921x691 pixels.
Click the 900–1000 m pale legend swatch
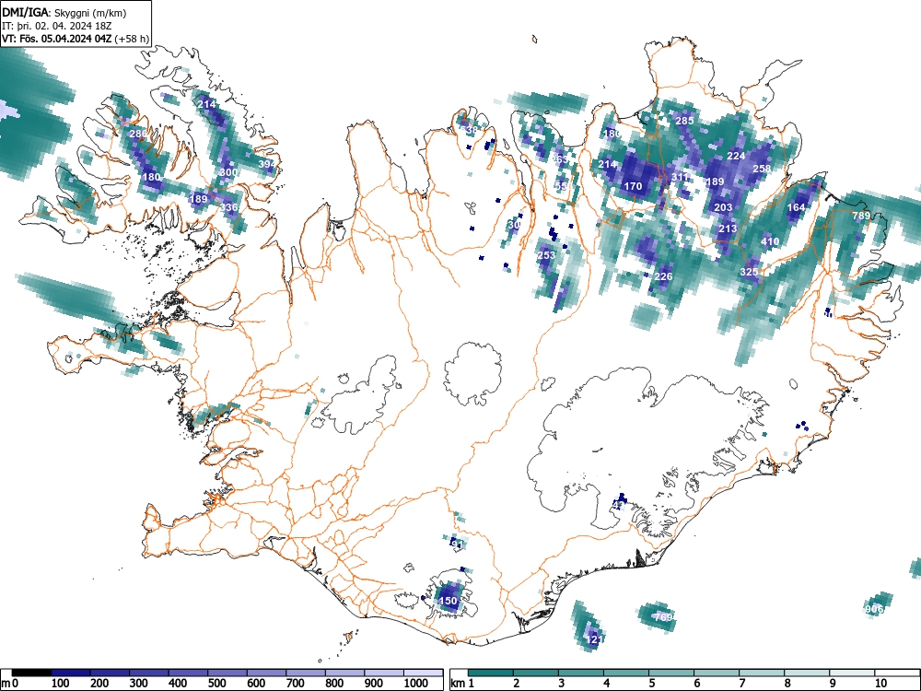(x=384, y=673)
